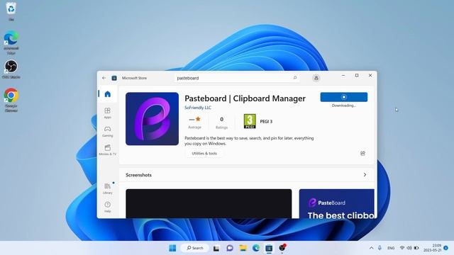Screen dimensions: 454x255
Task: Click the share icon on Pasteboard page
Action: click(362, 153)
